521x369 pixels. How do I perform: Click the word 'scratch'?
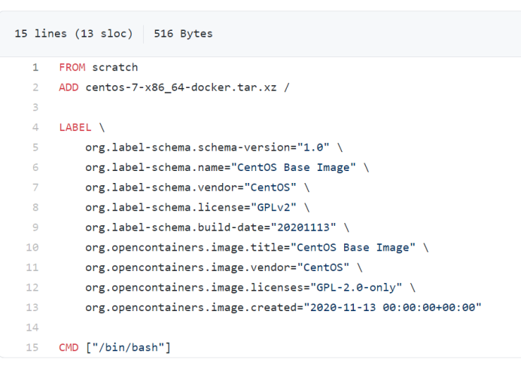[114, 68]
